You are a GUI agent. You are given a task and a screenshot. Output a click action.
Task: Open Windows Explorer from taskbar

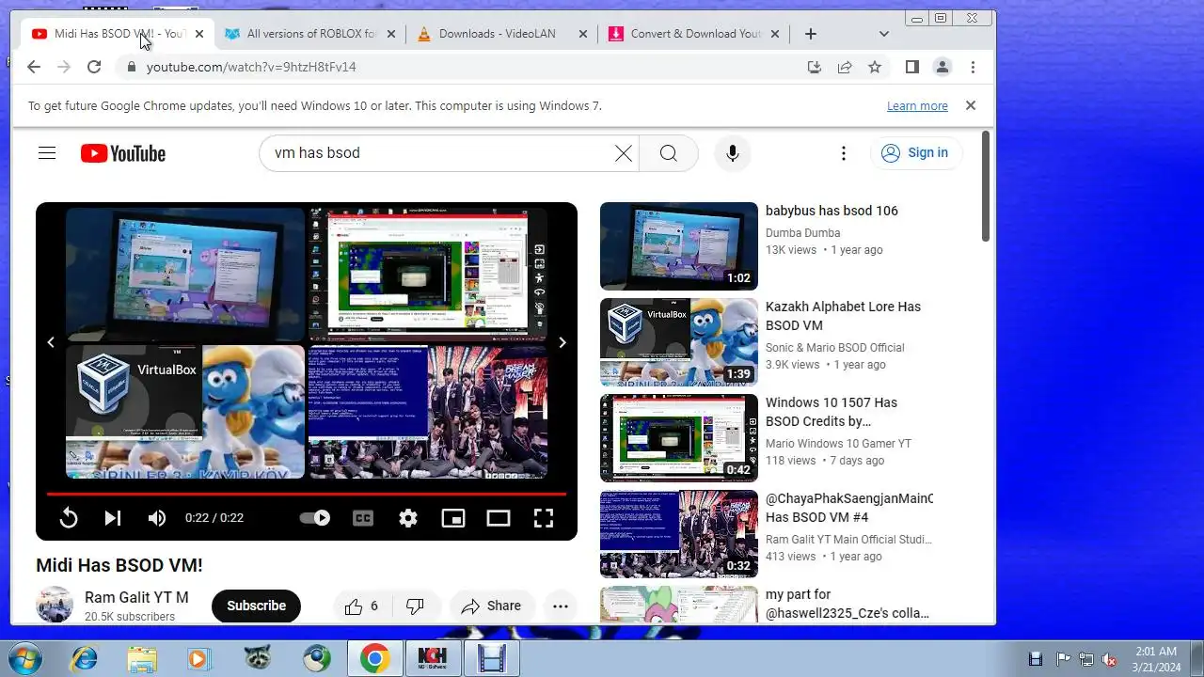point(142,658)
